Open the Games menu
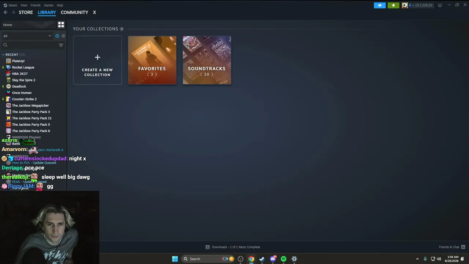Viewport: 469px width, 264px height. (48, 5)
